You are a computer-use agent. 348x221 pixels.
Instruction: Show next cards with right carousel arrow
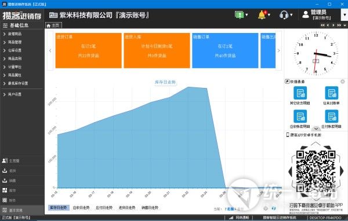click(279, 50)
